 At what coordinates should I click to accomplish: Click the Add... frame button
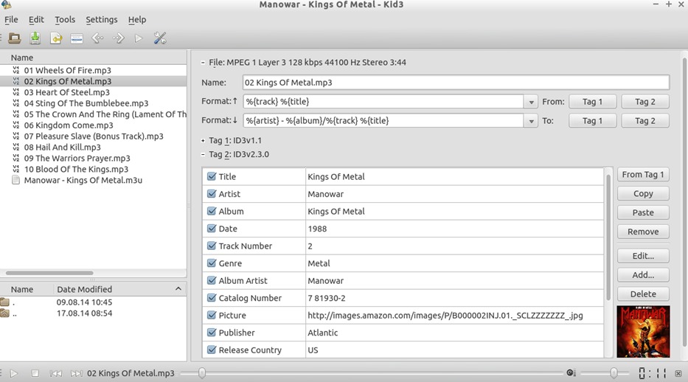(643, 275)
